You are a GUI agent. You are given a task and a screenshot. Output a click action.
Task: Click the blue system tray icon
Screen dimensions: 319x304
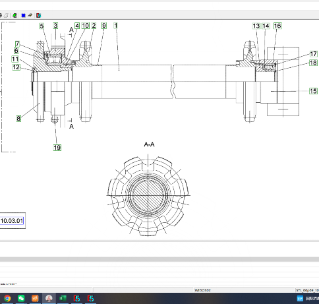point(300,298)
